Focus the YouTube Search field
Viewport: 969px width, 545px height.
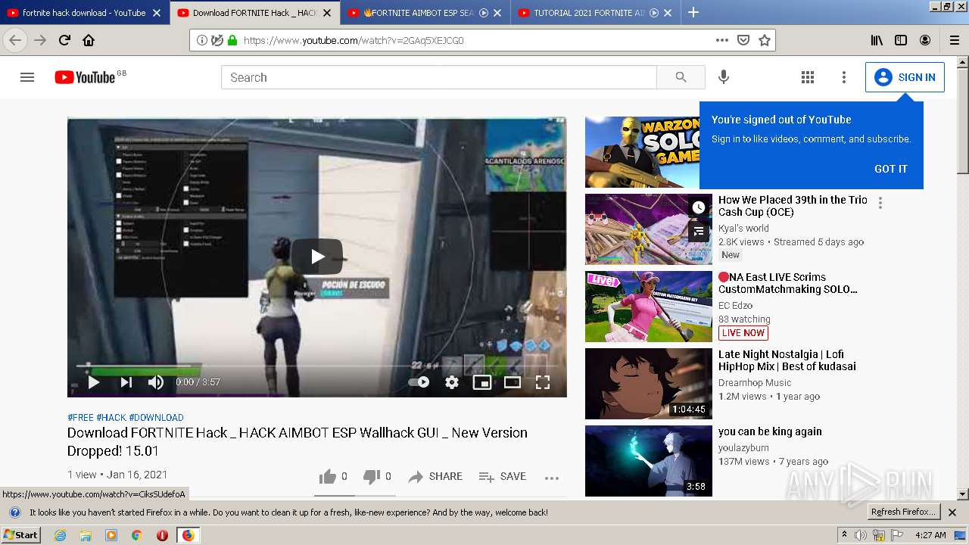tap(438, 77)
